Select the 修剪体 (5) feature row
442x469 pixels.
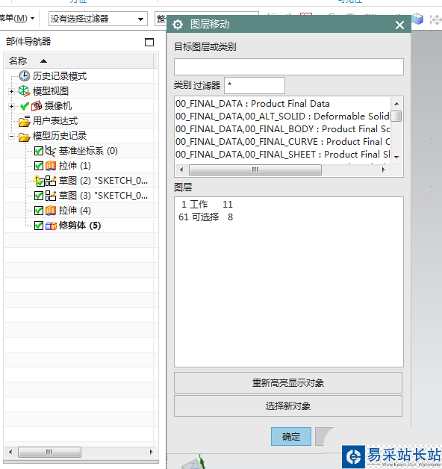pyautogui.click(x=81, y=226)
